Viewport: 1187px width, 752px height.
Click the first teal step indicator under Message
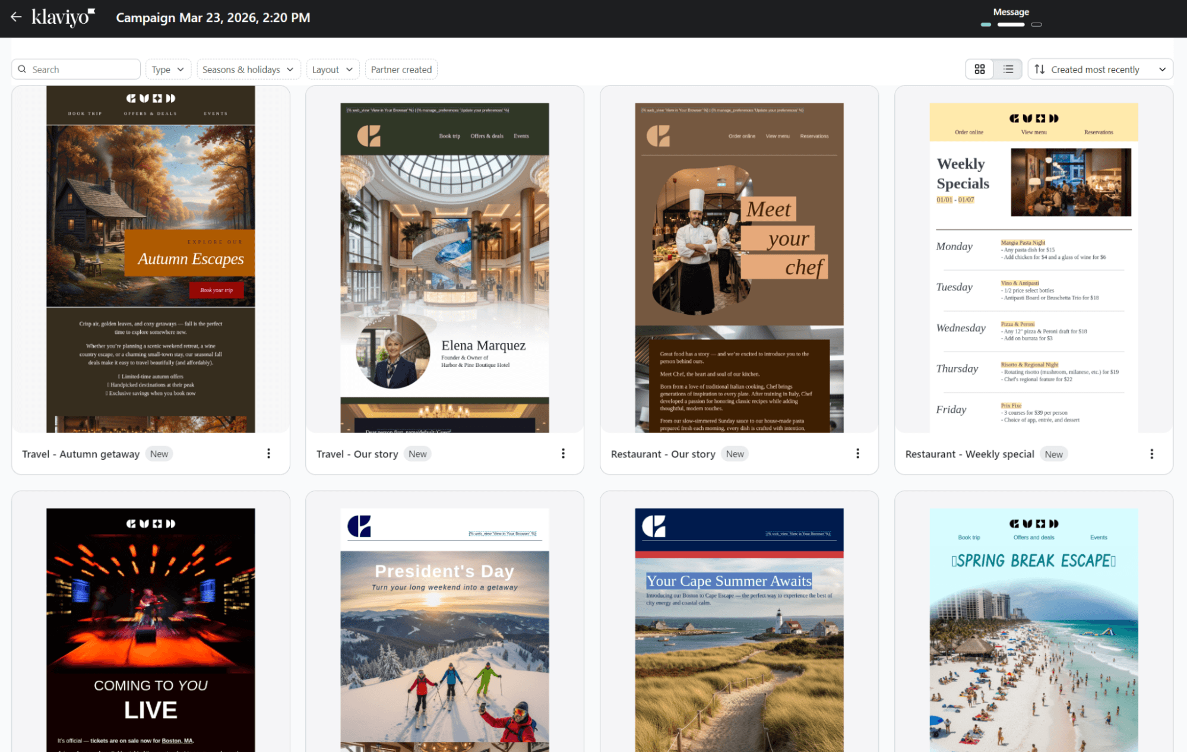[986, 25]
